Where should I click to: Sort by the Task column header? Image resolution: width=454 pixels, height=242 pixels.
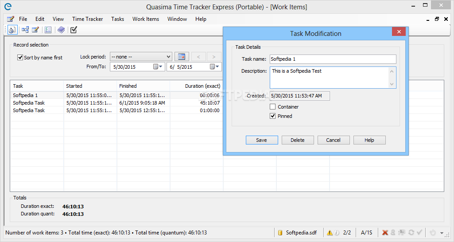pos(37,86)
